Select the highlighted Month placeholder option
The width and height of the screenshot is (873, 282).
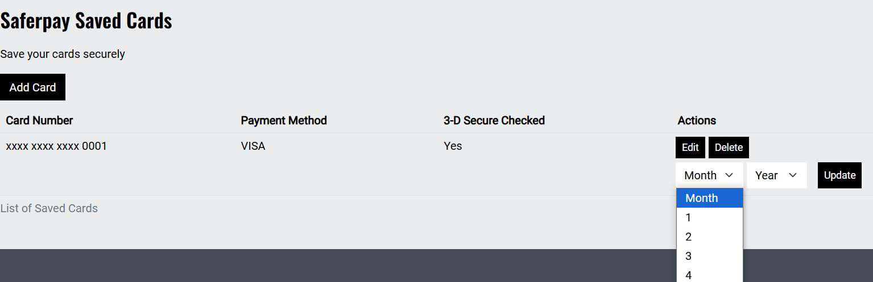coord(709,198)
